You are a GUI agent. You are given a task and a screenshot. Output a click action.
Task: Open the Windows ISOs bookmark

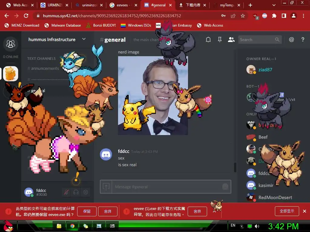point(136,25)
